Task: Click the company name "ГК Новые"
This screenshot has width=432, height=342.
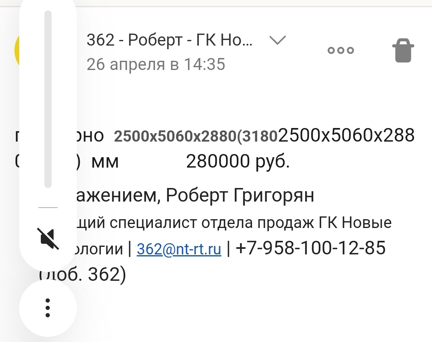Action: pyautogui.click(x=355, y=222)
